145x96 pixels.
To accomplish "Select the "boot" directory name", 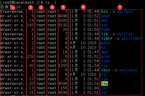I will pos(106,16).
